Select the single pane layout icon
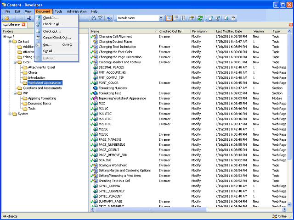The width and height of the screenshot is (294, 220). tap(169, 18)
